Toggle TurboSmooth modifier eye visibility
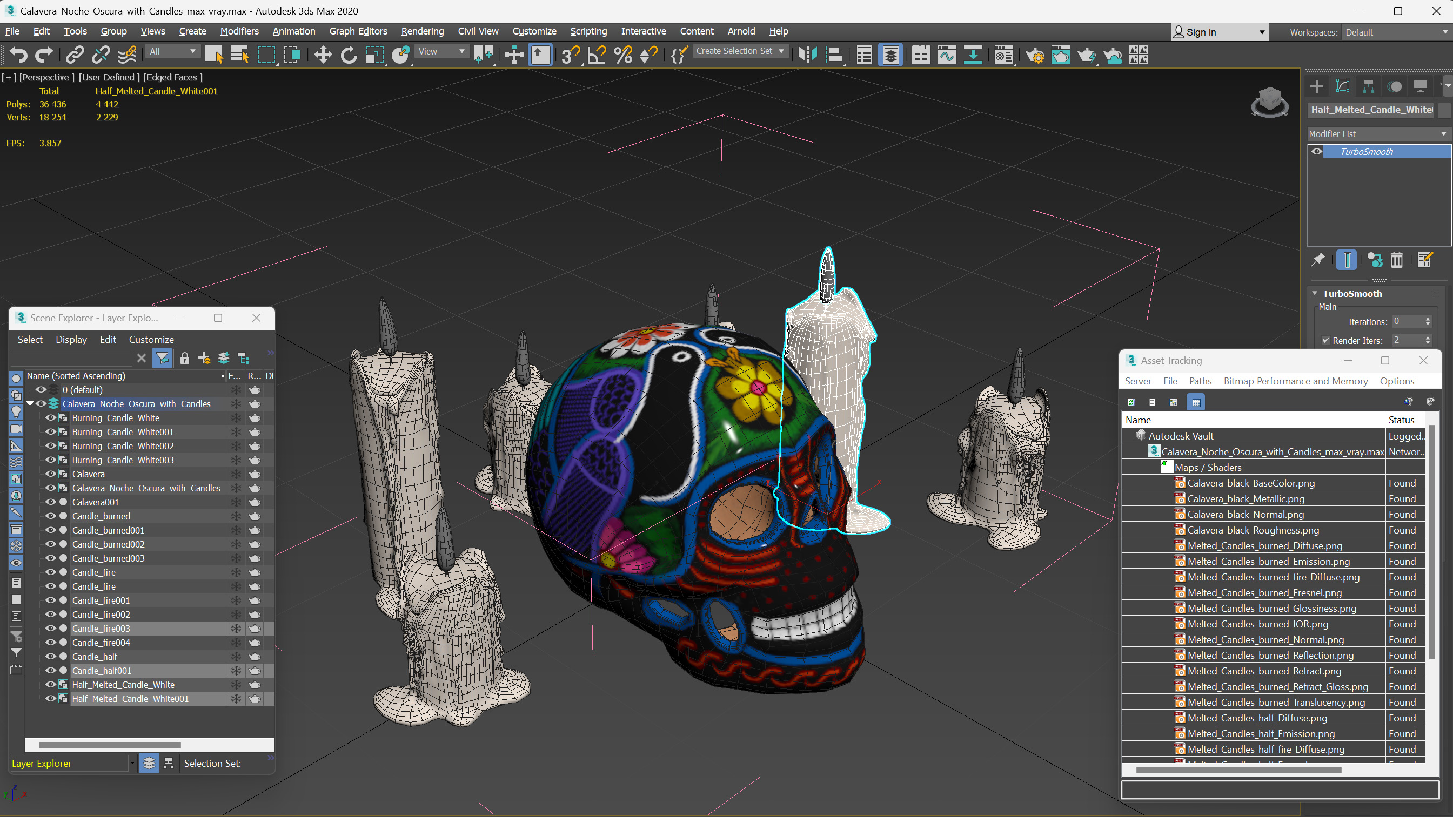This screenshot has height=817, width=1453. tap(1316, 151)
